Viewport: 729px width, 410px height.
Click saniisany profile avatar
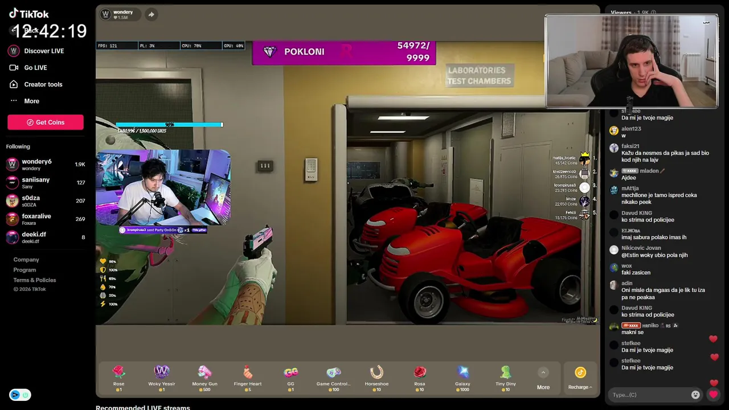click(x=12, y=183)
